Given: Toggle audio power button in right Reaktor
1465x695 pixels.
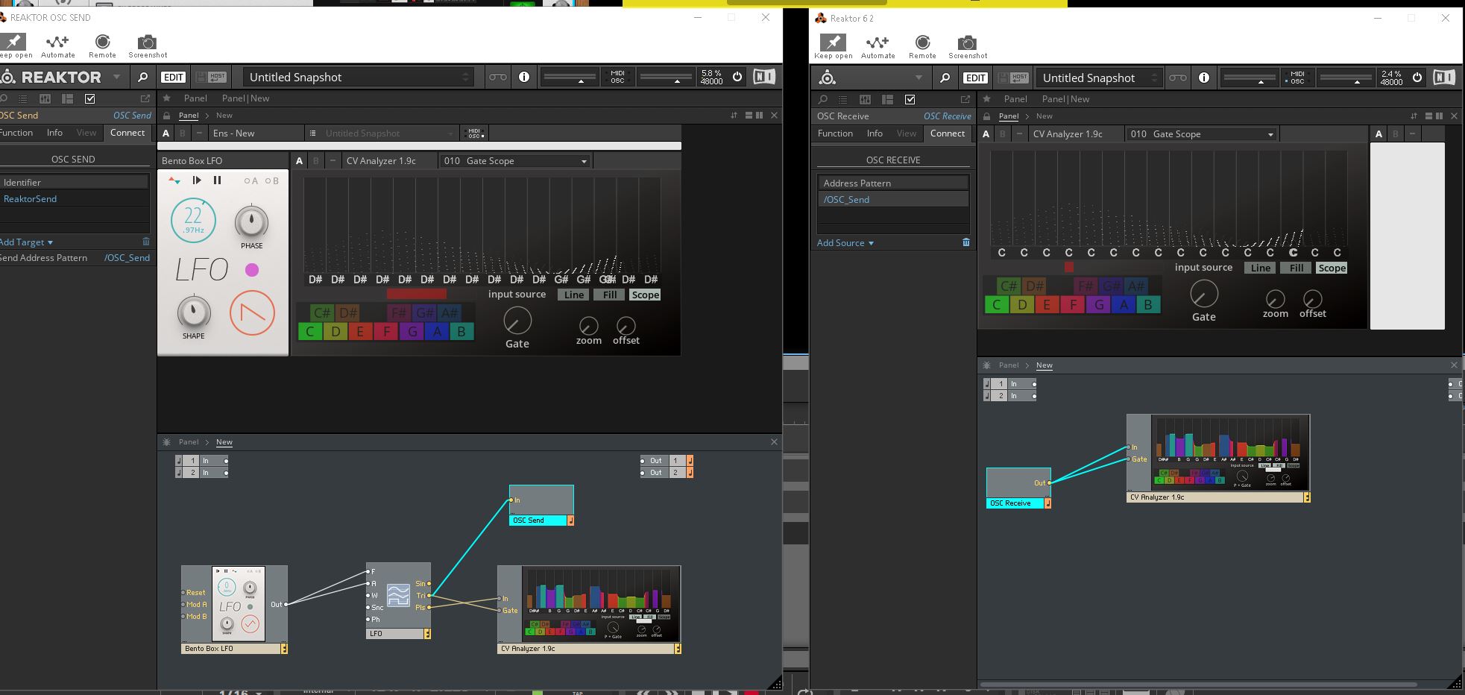Looking at the screenshot, I should click(1417, 78).
